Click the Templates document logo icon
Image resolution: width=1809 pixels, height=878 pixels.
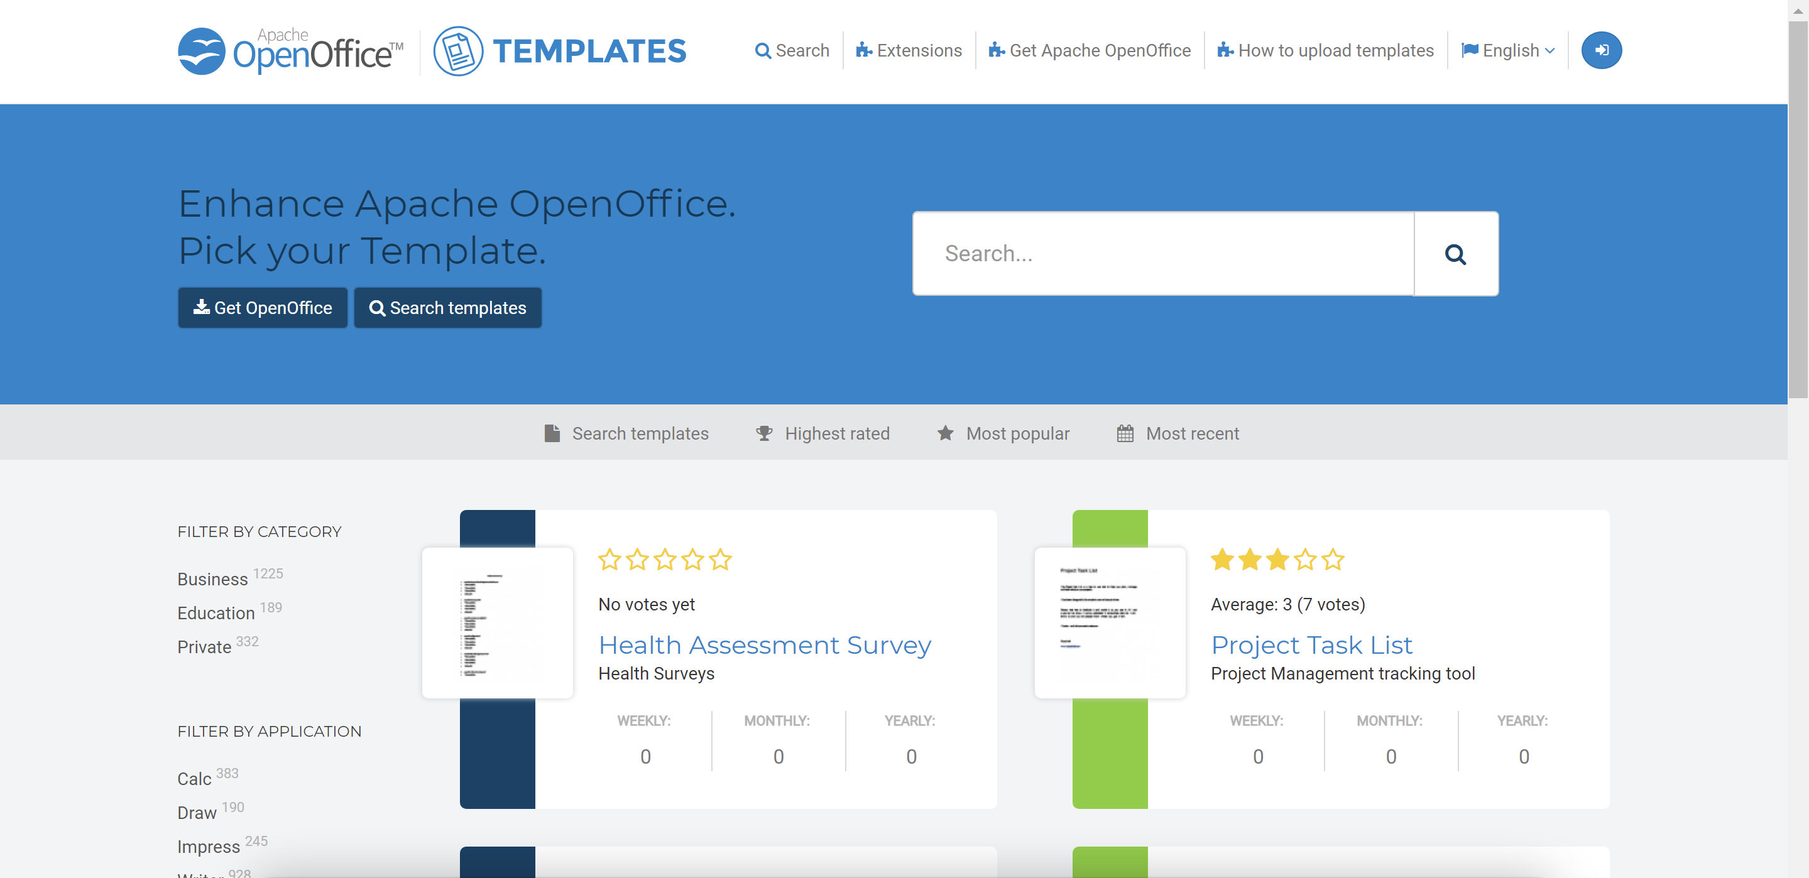coord(458,50)
